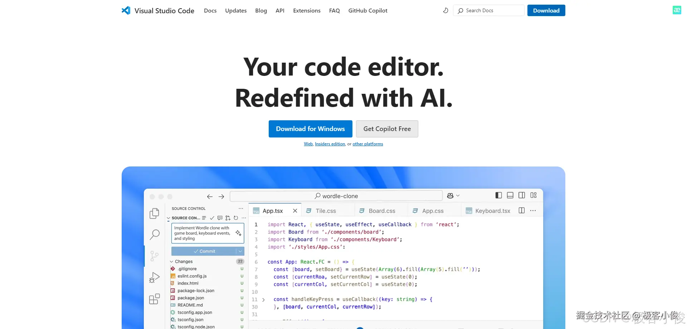Open the Docs navigation item
Viewport: 687px width, 329px height.
[210, 11]
